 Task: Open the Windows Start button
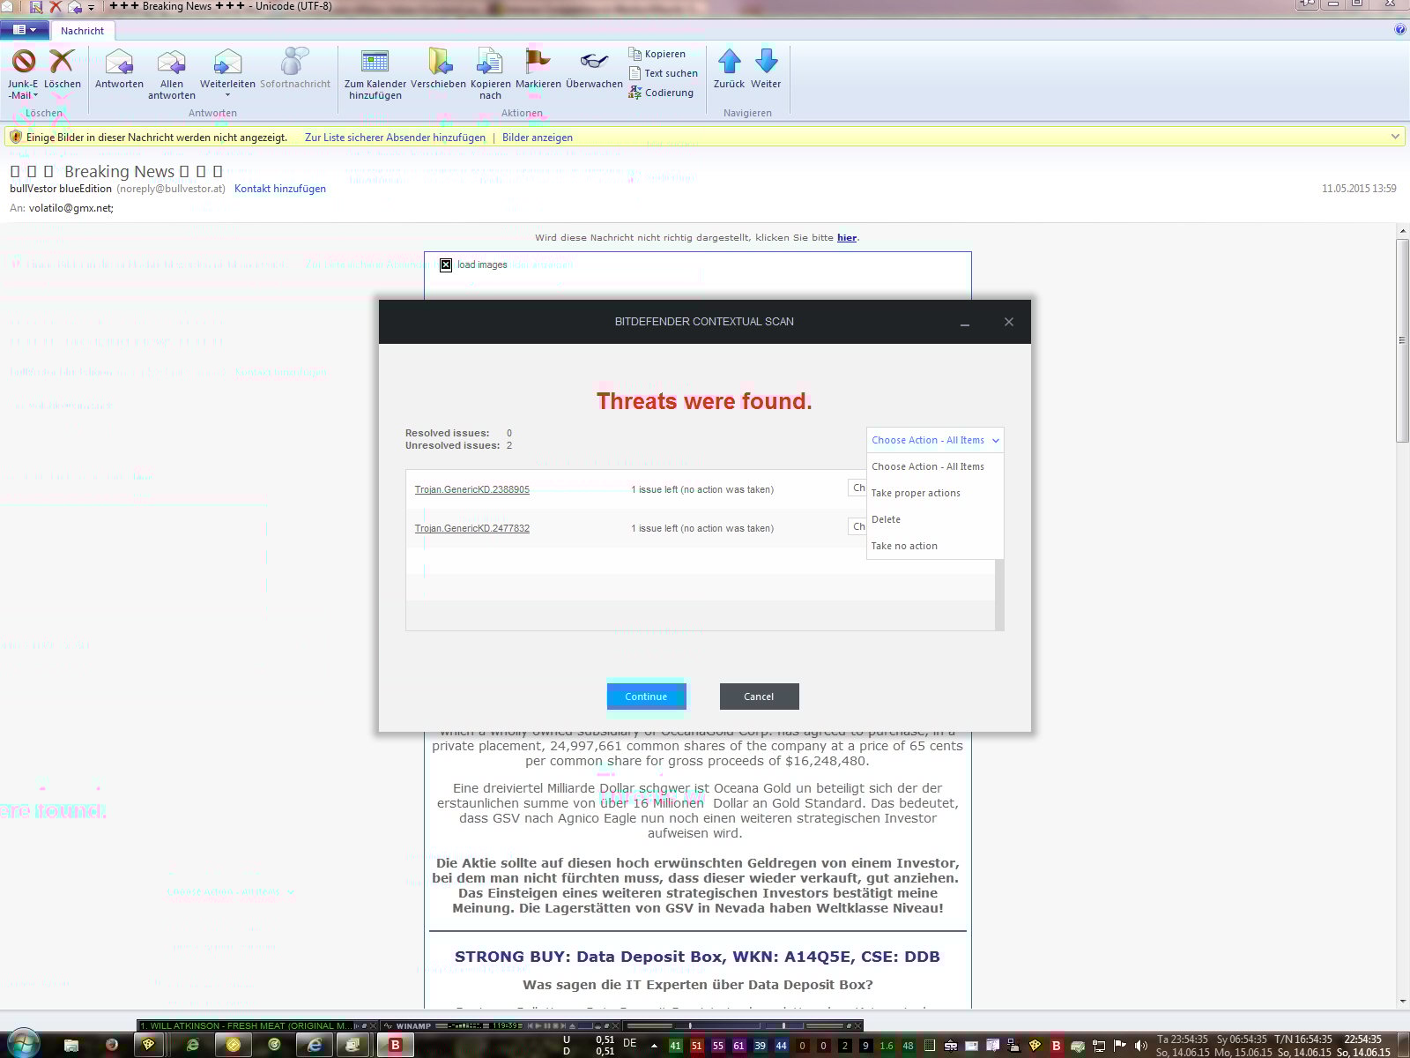(24, 1044)
